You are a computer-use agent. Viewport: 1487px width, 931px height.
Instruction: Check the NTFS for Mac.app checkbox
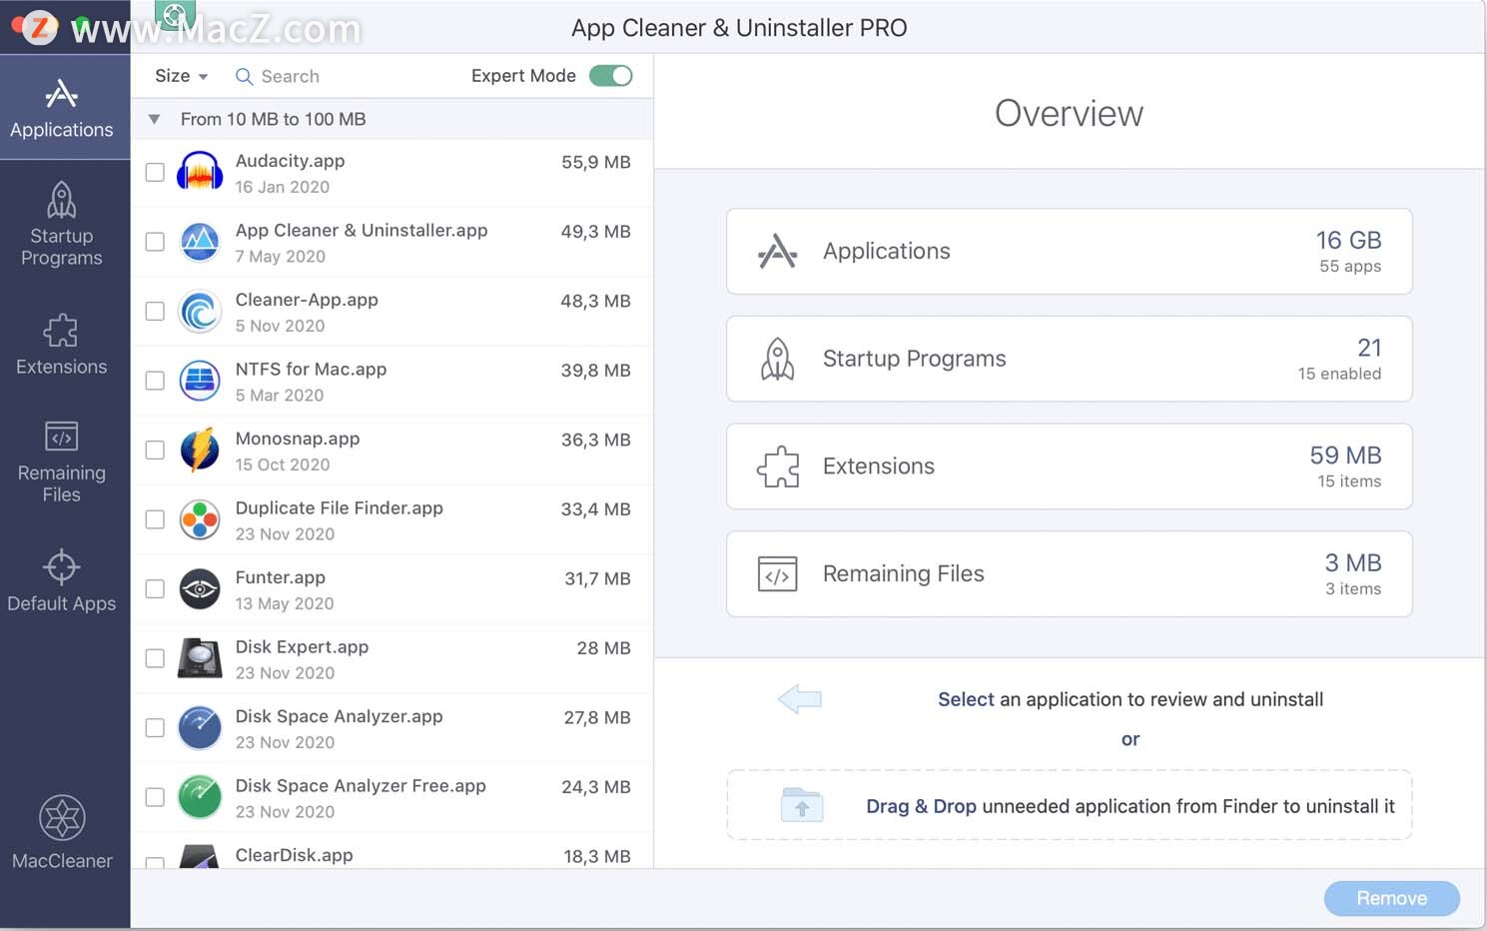click(x=155, y=381)
